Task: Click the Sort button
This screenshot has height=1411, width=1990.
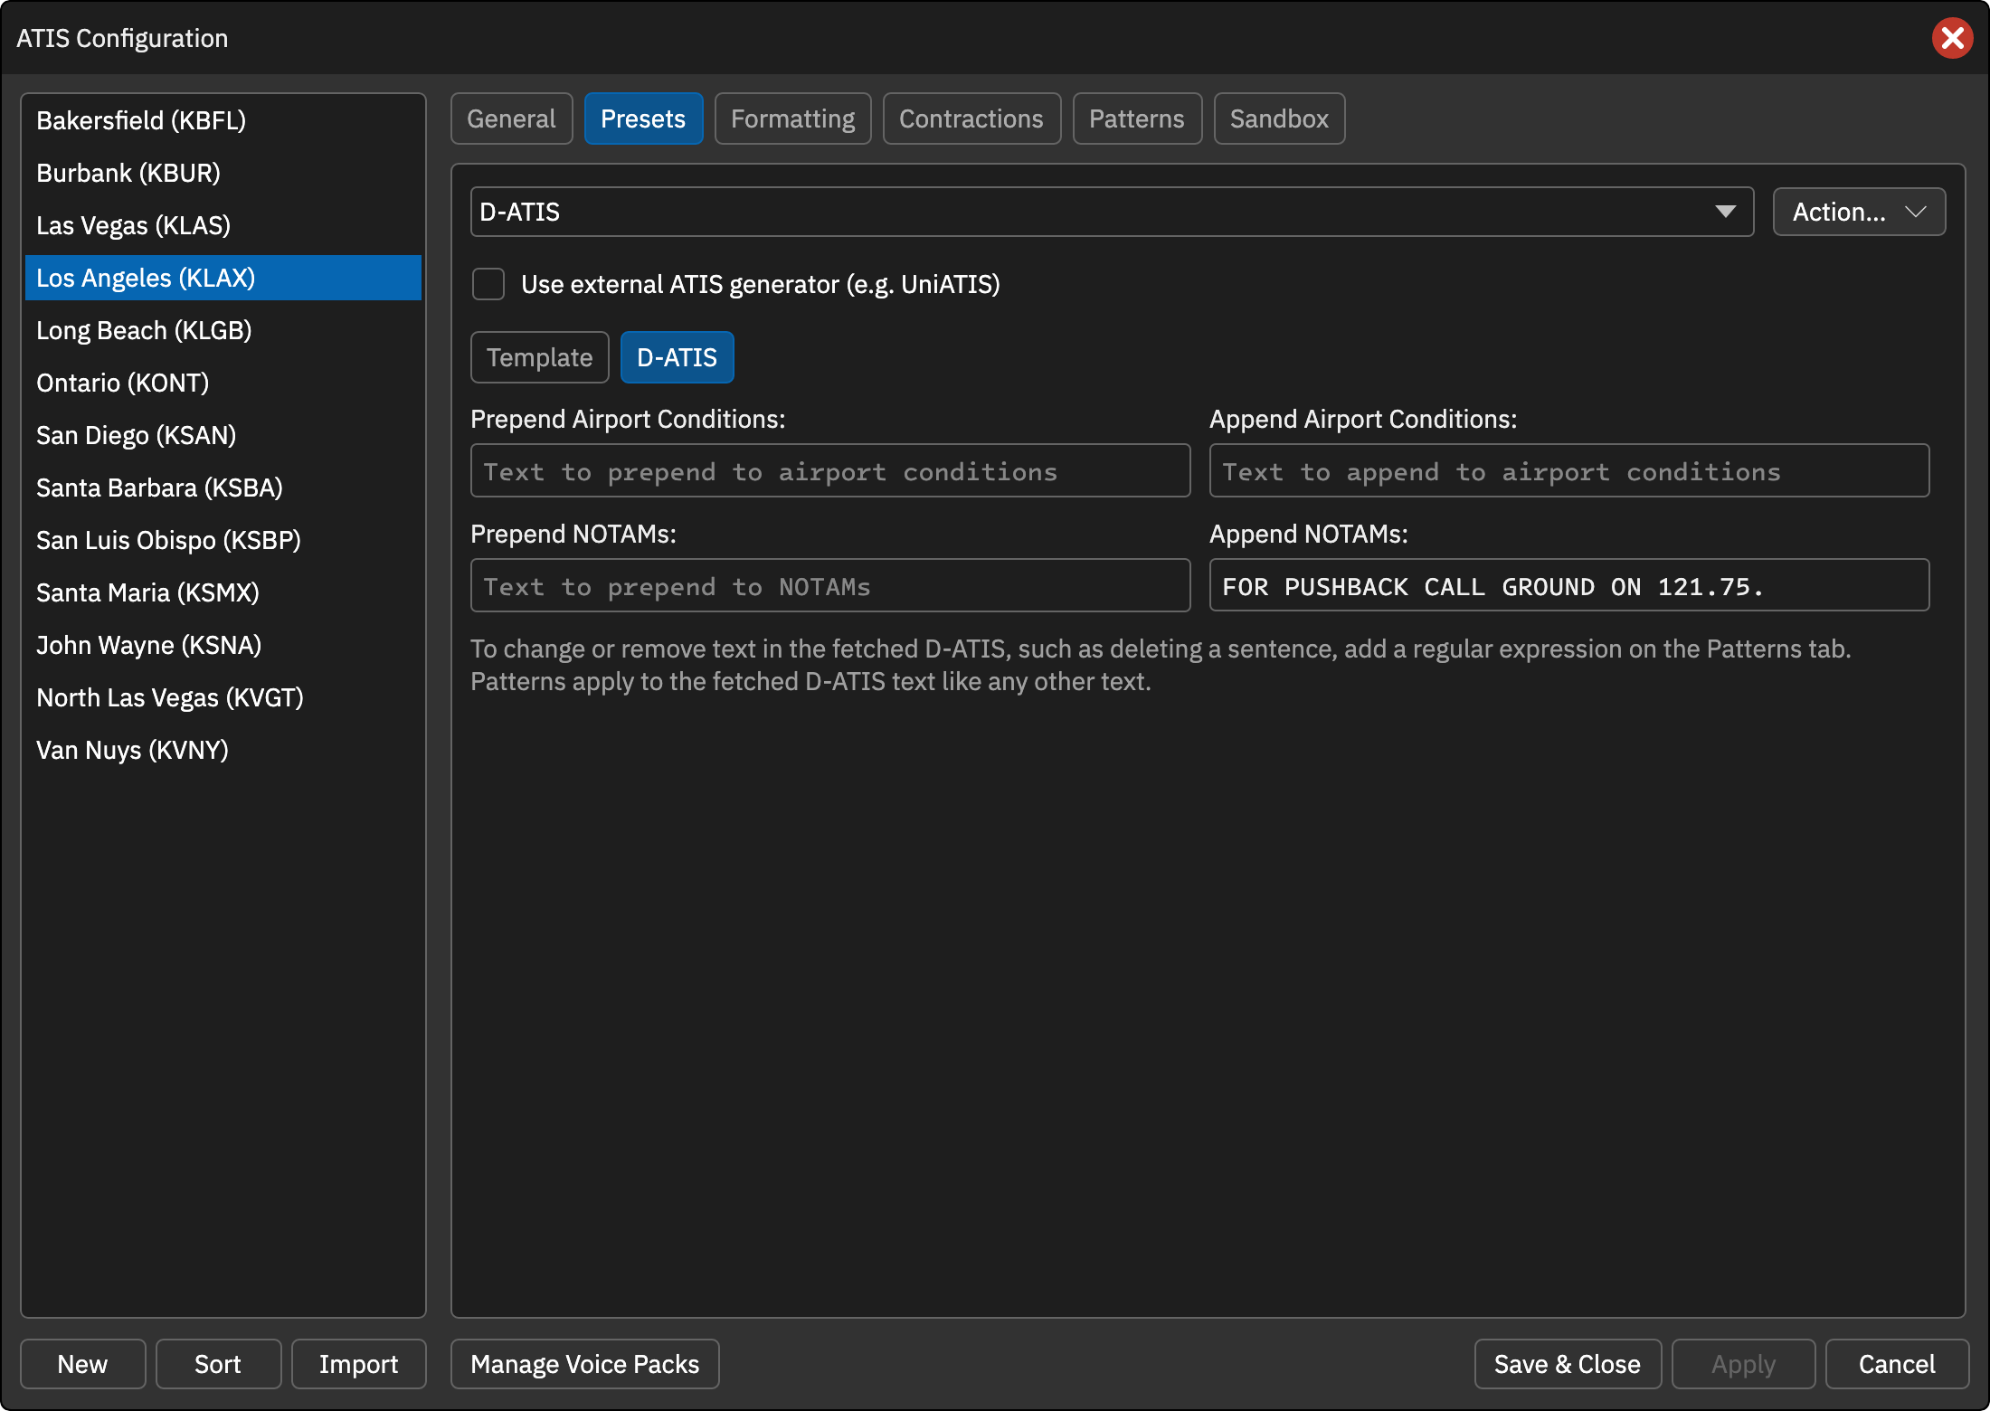Action: (x=218, y=1364)
